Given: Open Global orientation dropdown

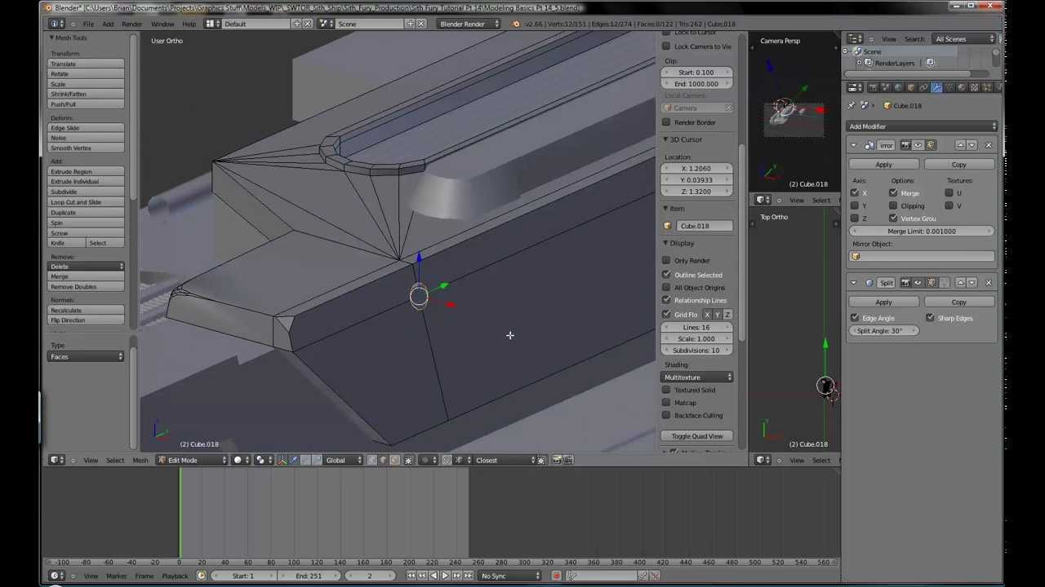Looking at the screenshot, I should [x=343, y=460].
